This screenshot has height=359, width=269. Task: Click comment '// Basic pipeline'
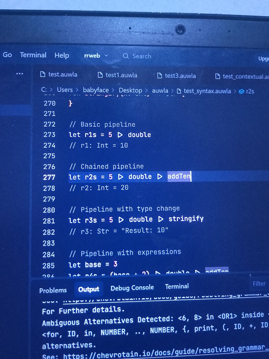pyautogui.click(x=102, y=124)
